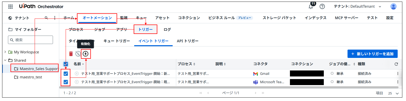Click 新しいトリガーを追加 button
The height and width of the screenshot is (101, 406).
point(372,54)
